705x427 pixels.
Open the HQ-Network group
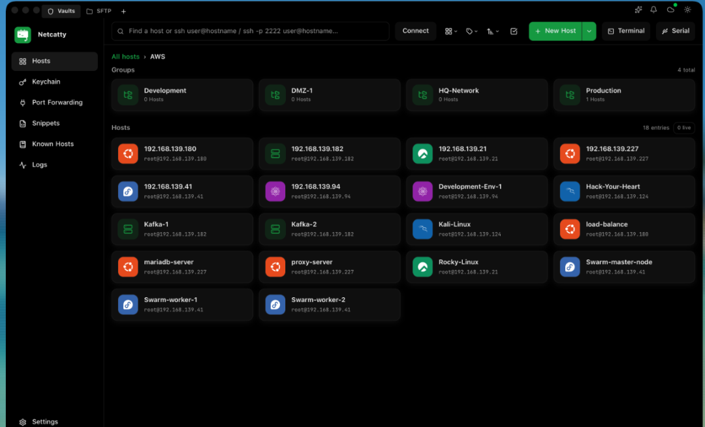pyautogui.click(x=477, y=95)
